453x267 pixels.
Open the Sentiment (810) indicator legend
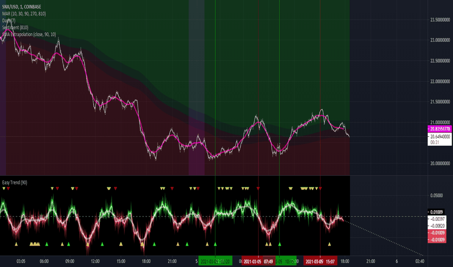16,27
